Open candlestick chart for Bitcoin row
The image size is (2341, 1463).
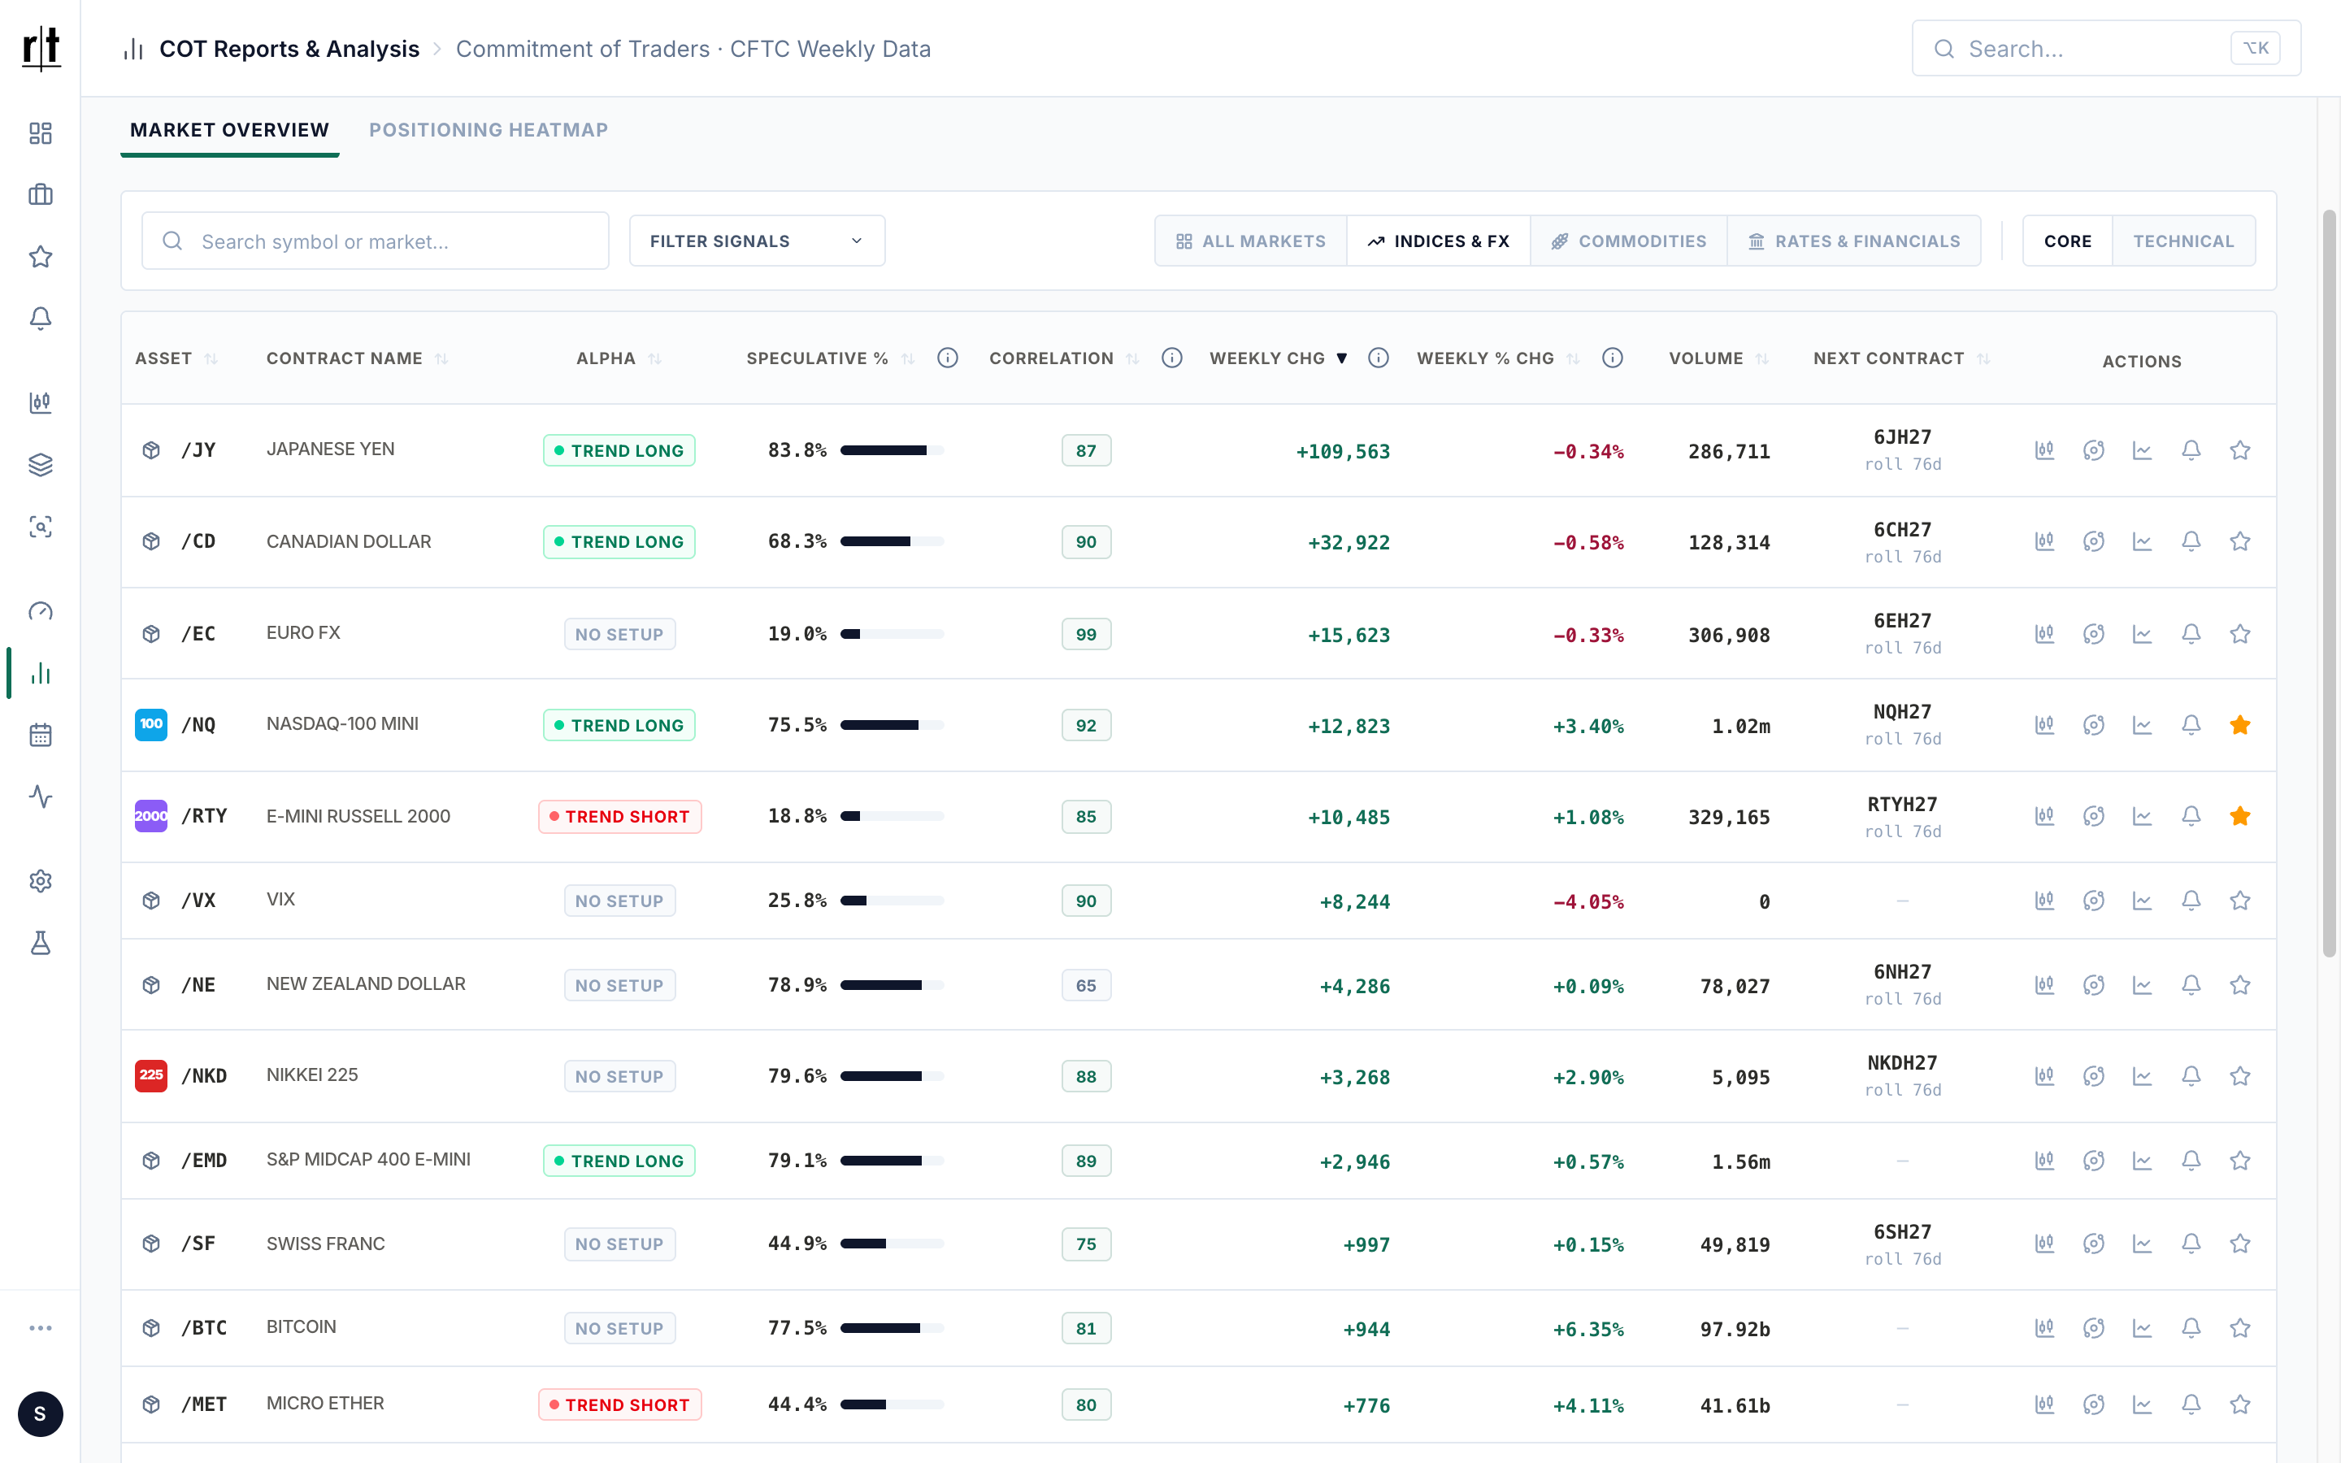(2044, 1327)
